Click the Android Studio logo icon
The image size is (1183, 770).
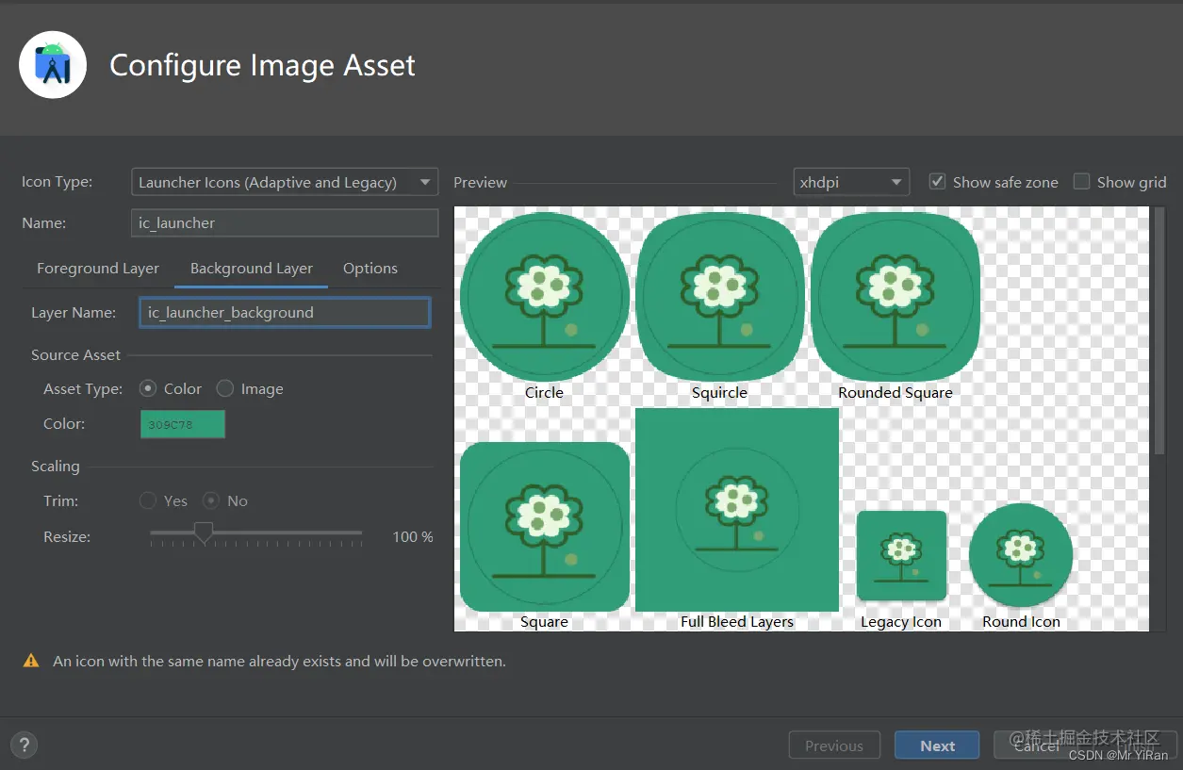click(x=53, y=64)
